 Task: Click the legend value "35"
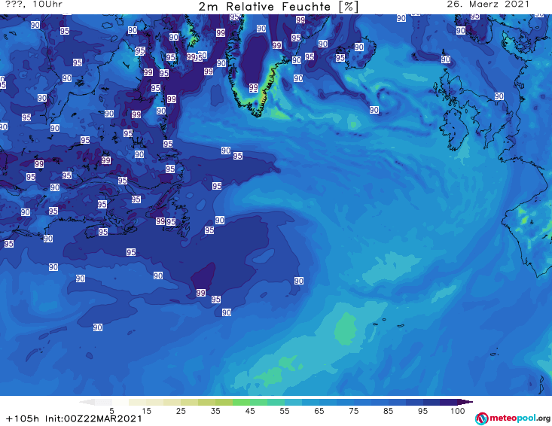pyautogui.click(x=215, y=411)
